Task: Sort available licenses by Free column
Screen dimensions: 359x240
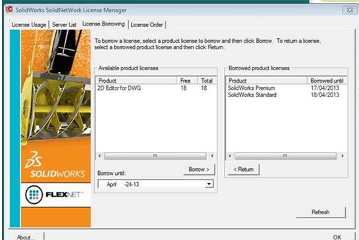Action: click(187, 80)
